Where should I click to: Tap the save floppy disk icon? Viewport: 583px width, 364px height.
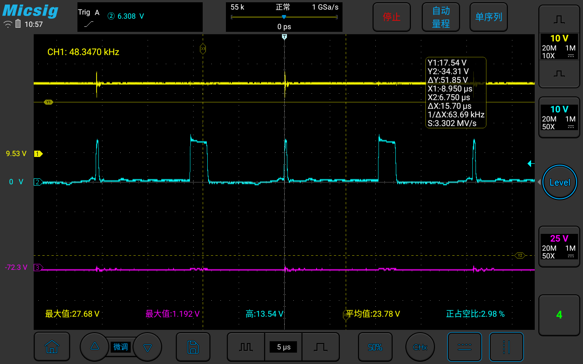click(193, 347)
